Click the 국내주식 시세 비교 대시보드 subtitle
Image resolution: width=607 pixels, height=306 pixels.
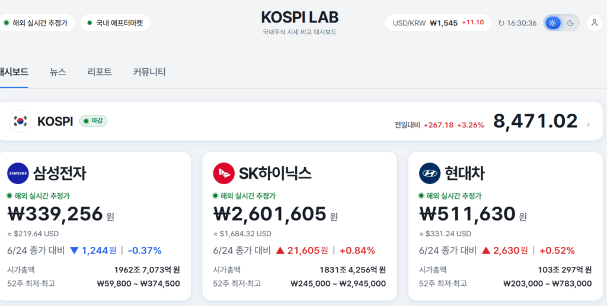click(299, 32)
